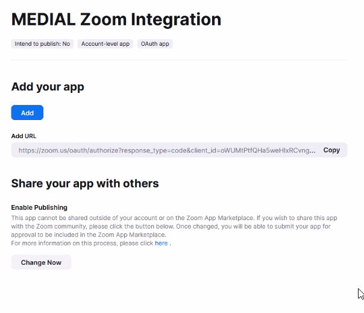The width and height of the screenshot is (364, 313).
Task: Click the "This app cannot be shared" text line
Action: (x=174, y=218)
